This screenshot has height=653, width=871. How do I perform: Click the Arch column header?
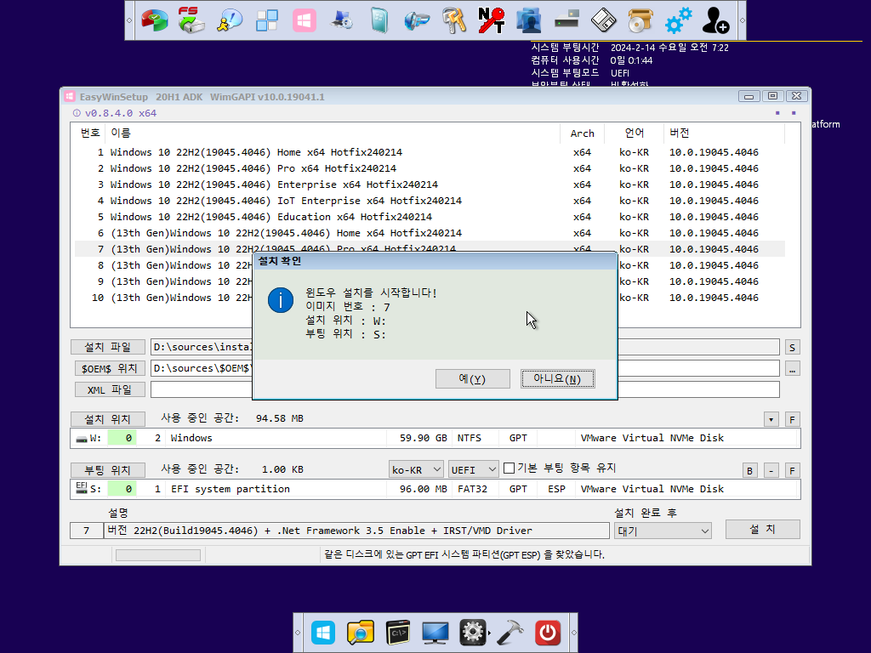pyautogui.click(x=582, y=133)
